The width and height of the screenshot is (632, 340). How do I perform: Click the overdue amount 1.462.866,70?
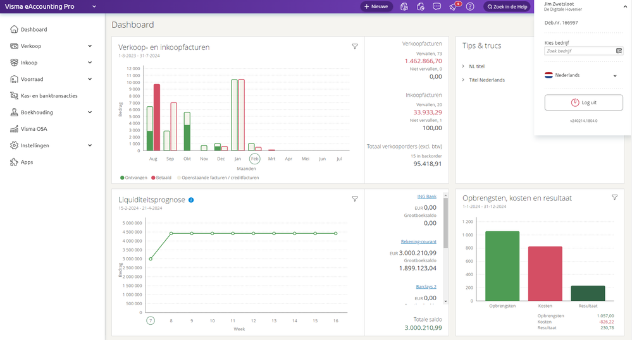click(423, 61)
